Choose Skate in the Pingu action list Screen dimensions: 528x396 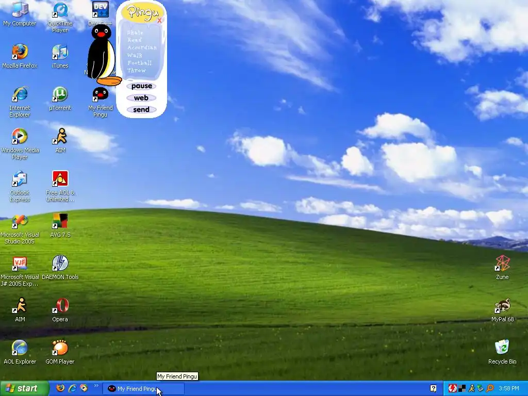pyautogui.click(x=135, y=32)
